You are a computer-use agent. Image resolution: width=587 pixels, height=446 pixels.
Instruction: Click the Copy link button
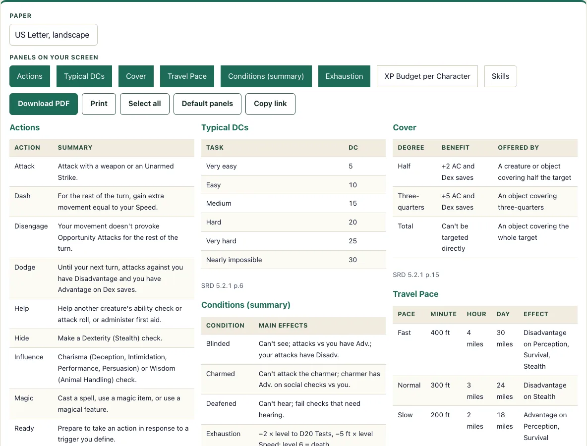[270, 104]
